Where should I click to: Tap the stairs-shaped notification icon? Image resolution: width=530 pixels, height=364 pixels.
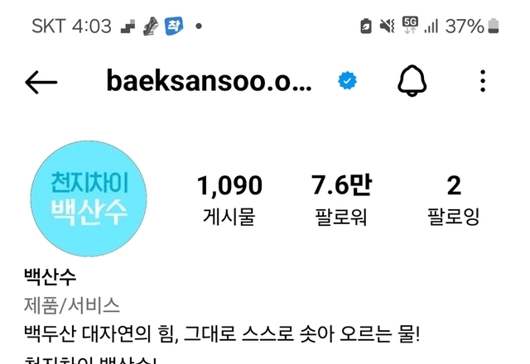[x=128, y=26]
